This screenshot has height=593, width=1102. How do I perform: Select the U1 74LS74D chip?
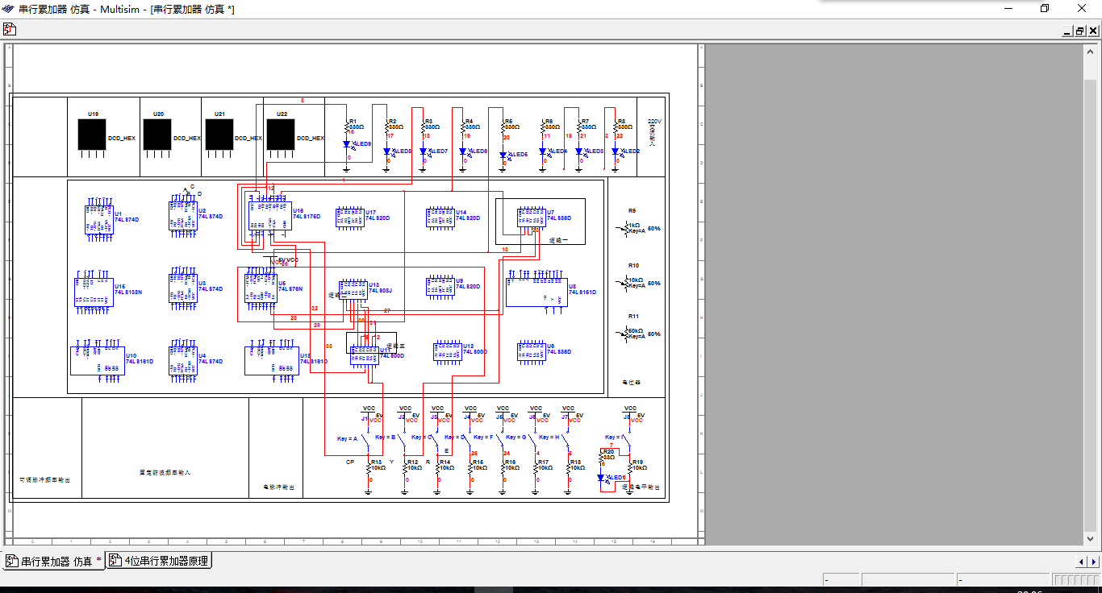99,218
